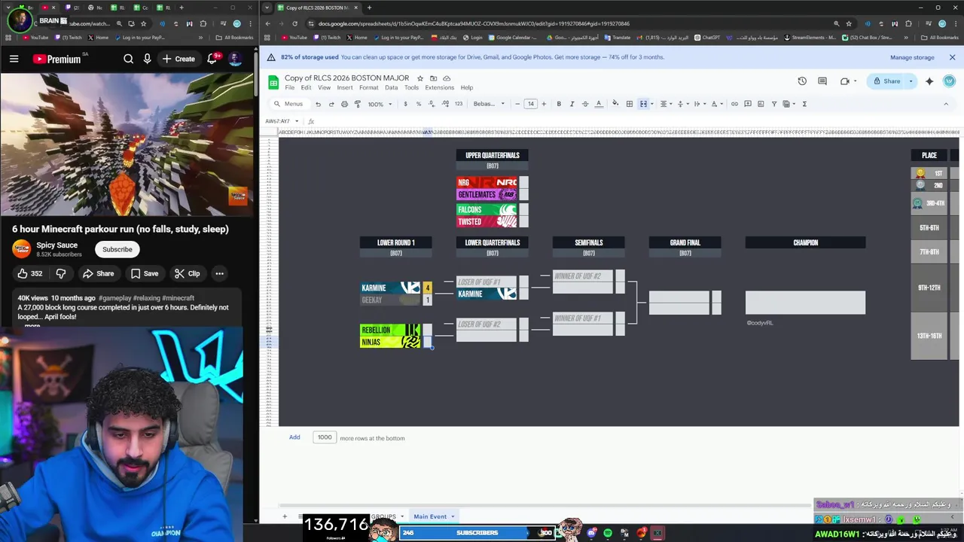Insert a link using the toolbar link icon
This screenshot has width=964, height=542.
(734, 104)
